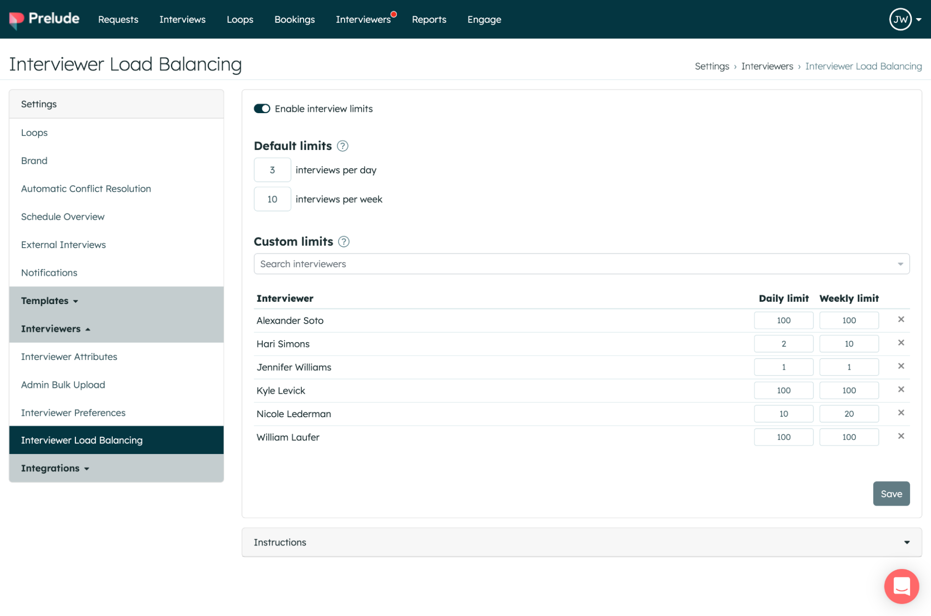931x616 pixels.
Task: Open the Reports menu
Action: (429, 20)
